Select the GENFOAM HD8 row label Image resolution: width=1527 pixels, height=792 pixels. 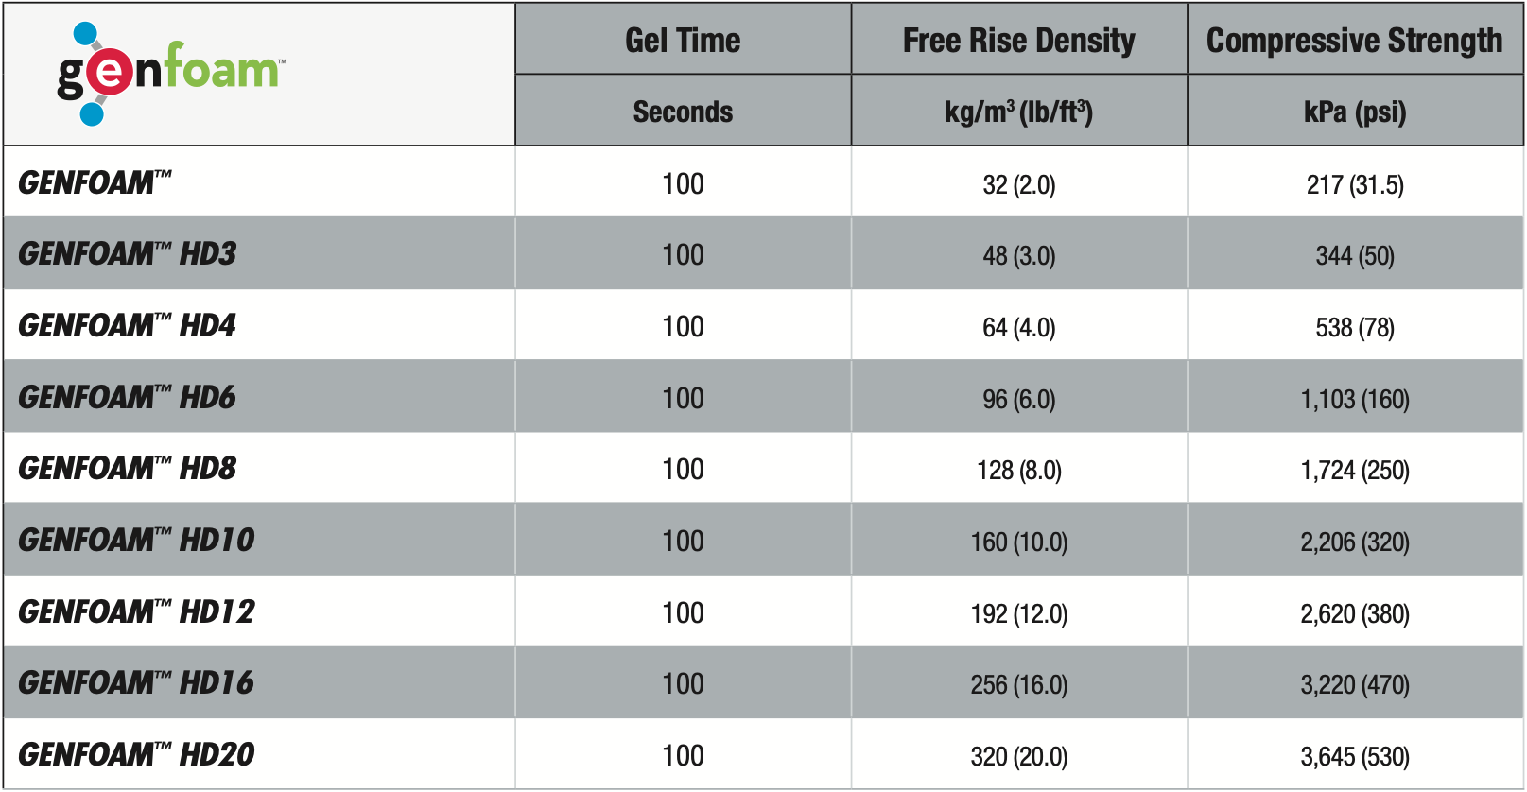click(127, 468)
